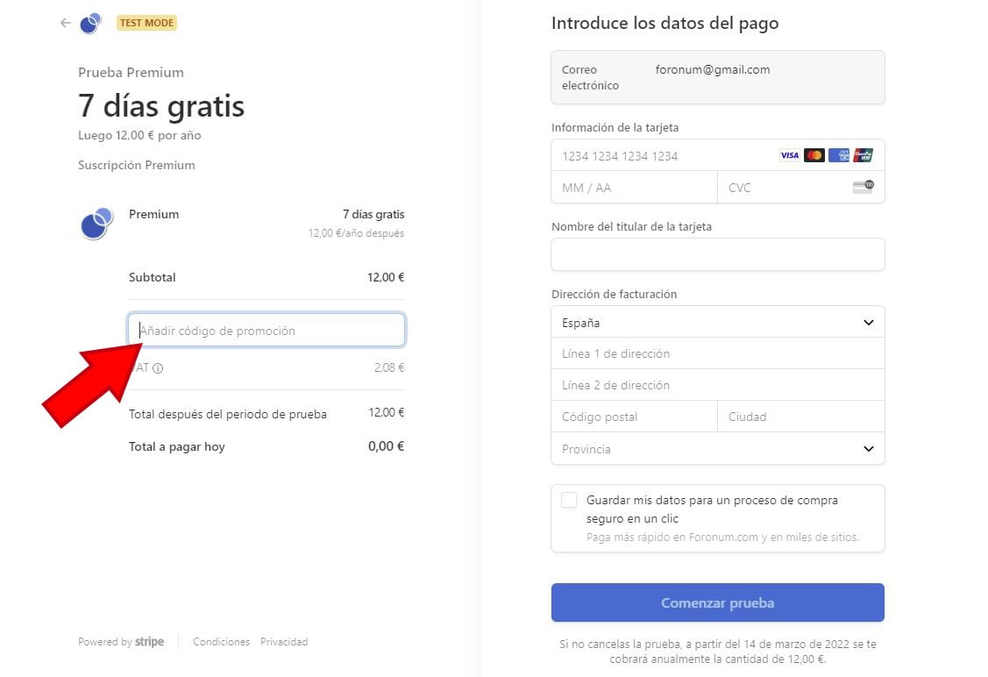
Task: Click the MM / AA expiry field
Action: click(635, 187)
